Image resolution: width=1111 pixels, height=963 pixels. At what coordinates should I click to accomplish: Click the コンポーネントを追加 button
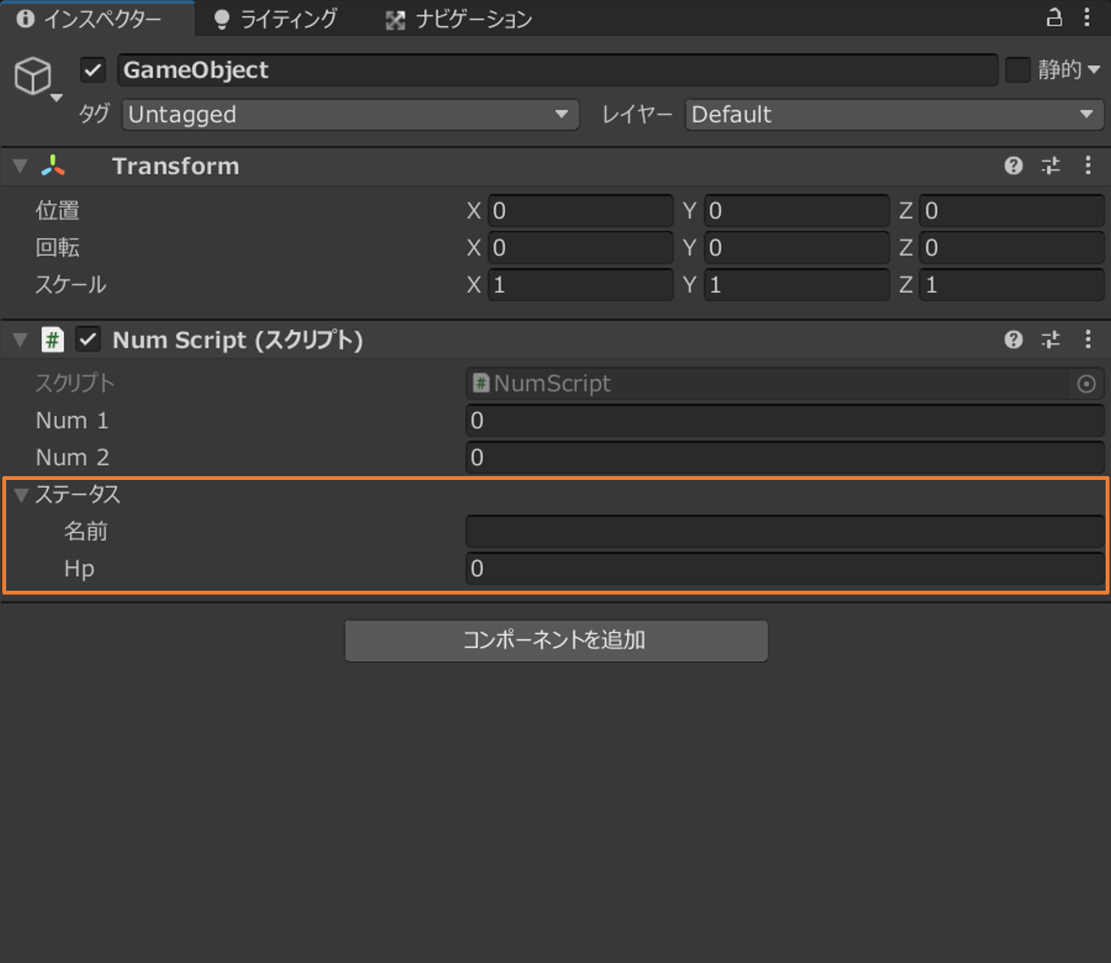coord(556,640)
